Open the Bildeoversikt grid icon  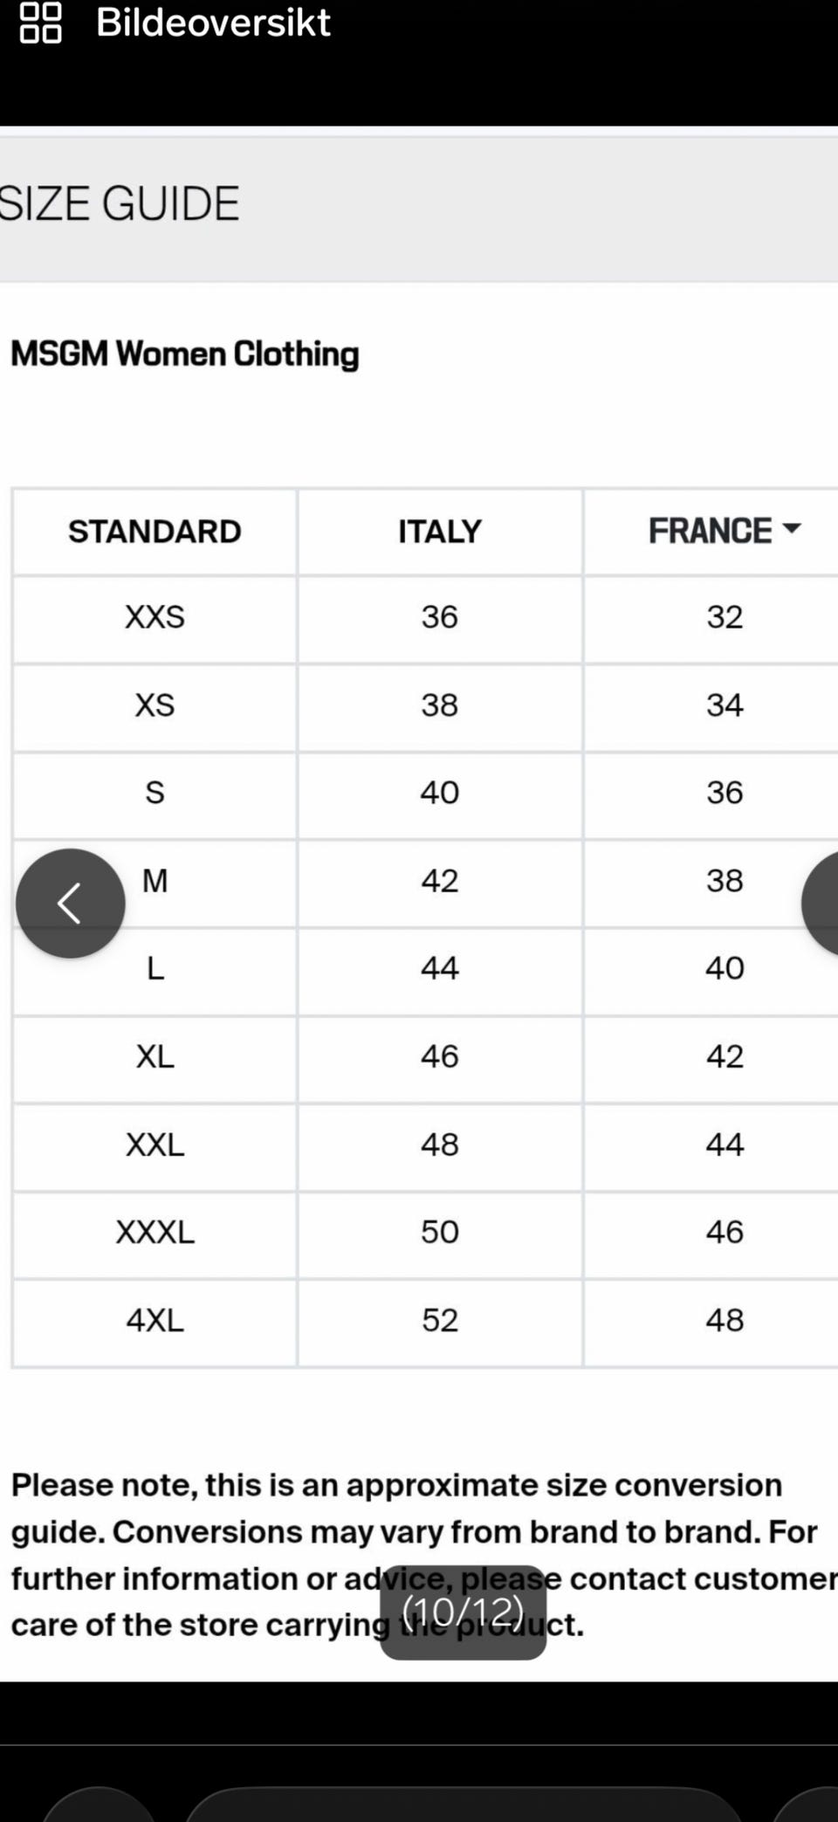coord(40,23)
